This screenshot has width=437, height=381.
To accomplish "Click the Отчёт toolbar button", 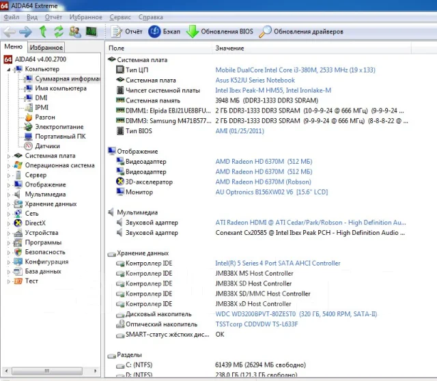I will click(x=126, y=31).
